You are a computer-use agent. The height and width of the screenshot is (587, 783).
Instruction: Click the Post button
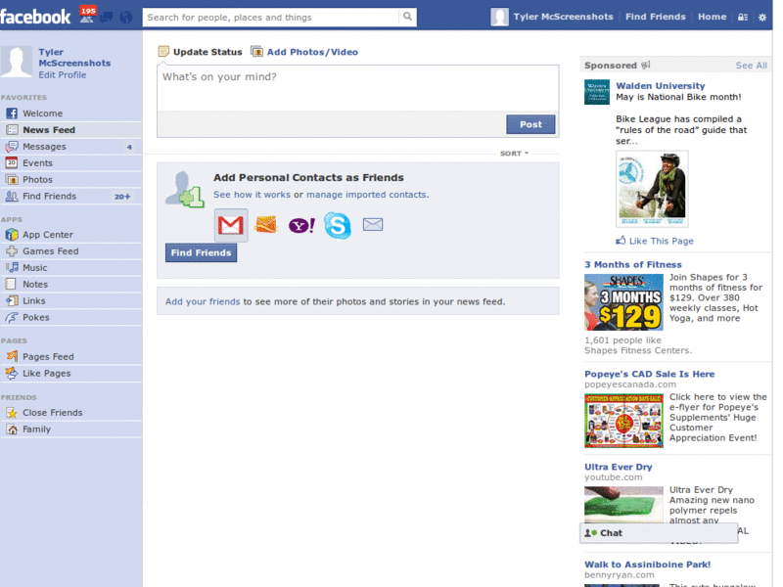[x=530, y=124]
